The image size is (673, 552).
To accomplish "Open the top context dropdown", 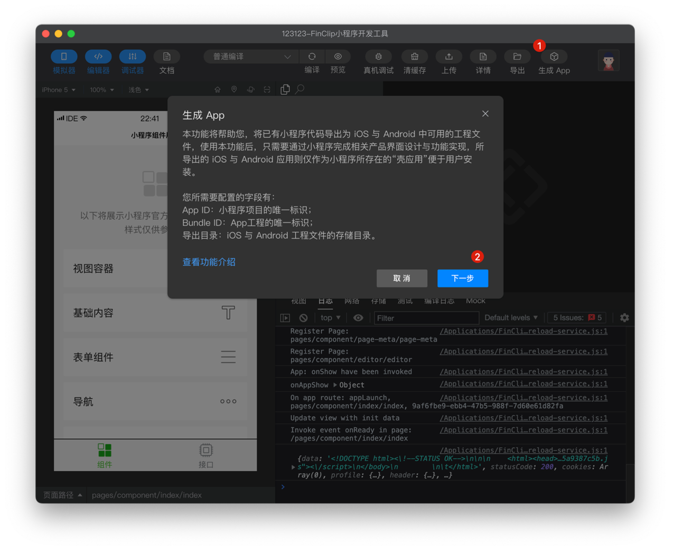I will tap(331, 318).
